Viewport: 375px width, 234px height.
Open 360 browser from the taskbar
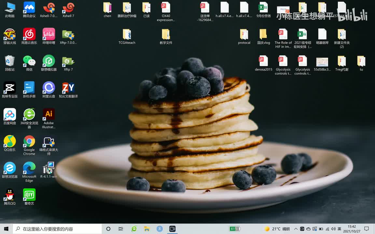pos(134,229)
